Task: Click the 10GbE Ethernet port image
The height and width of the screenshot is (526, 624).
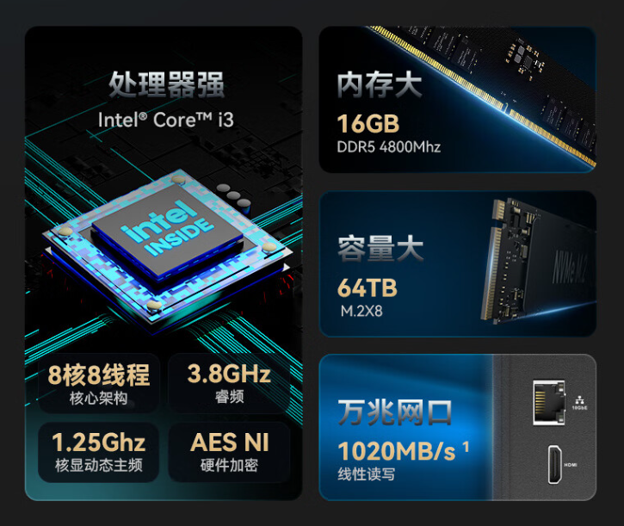Action: point(549,402)
